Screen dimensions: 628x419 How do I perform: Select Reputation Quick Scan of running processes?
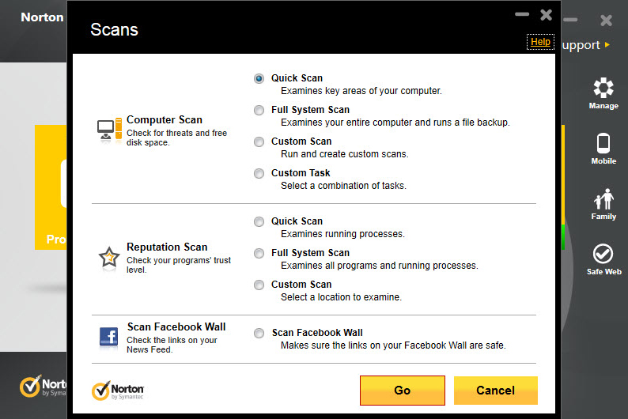coord(259,221)
